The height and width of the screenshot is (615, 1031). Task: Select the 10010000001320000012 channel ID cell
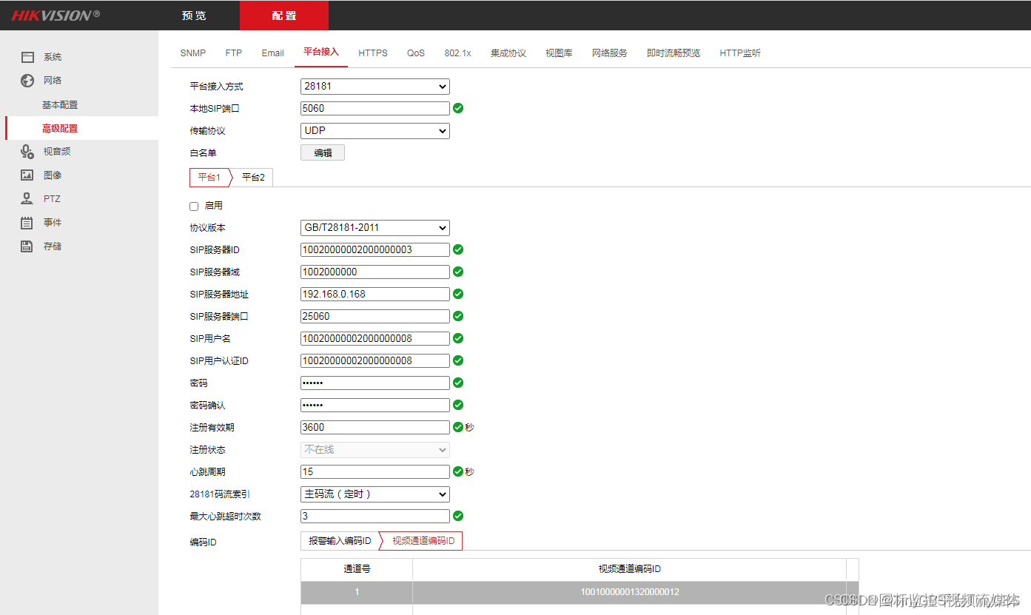(630, 592)
